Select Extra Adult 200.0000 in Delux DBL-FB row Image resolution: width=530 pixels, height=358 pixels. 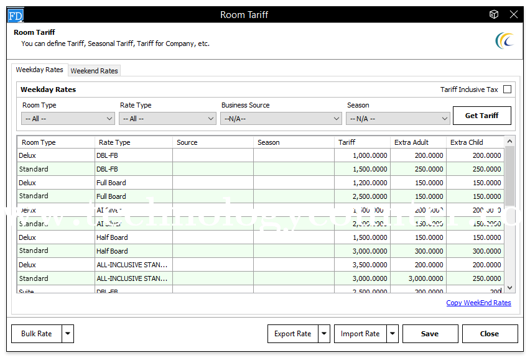tap(418, 155)
